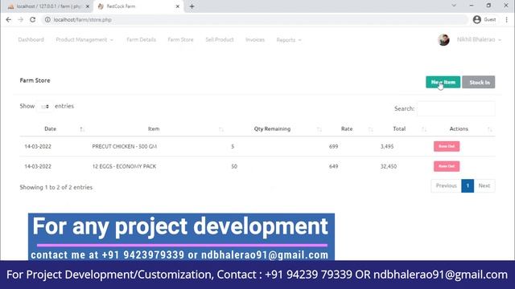
Task: Sort table by Rate column
Action: click(x=347, y=128)
